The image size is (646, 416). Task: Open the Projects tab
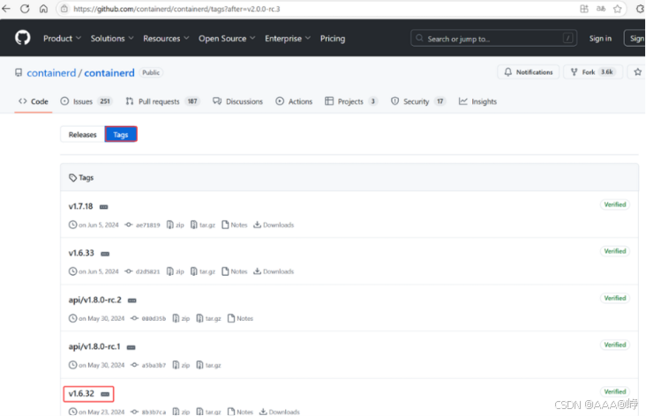coord(351,101)
